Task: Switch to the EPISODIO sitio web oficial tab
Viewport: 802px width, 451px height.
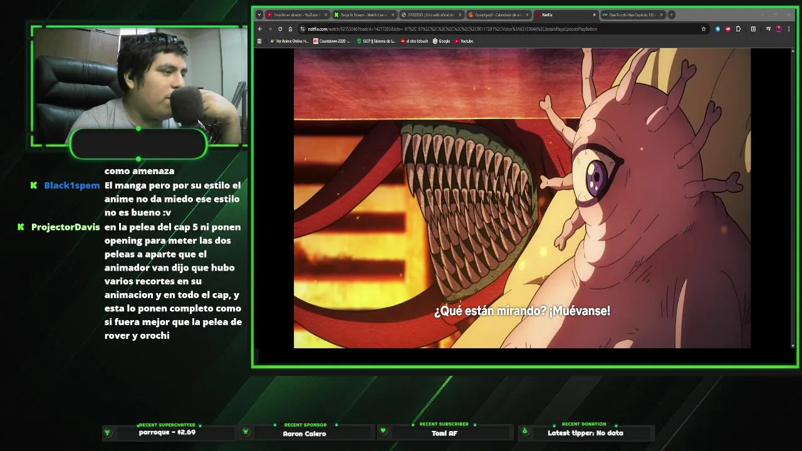Action: (x=431, y=14)
